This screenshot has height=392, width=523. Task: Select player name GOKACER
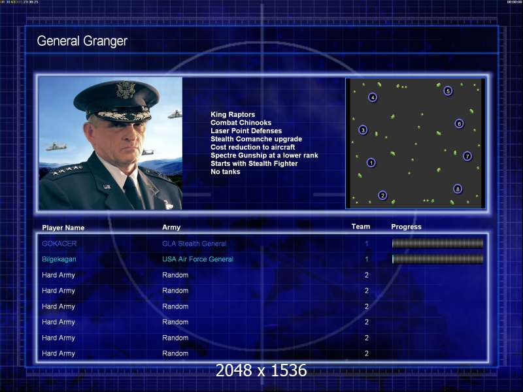59,244
